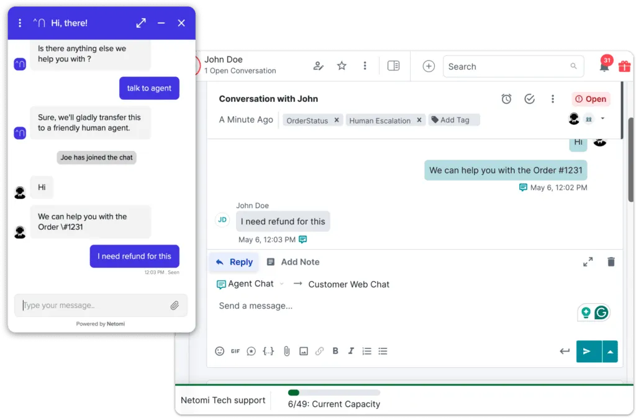Viewport: 636px width, 418px height.
Task: Click the emoji picker icon
Action: coord(219,351)
